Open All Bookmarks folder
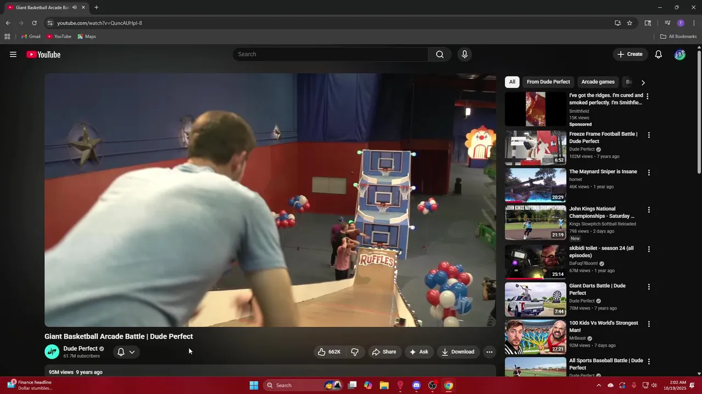Viewport: 702px width, 394px height. pos(678,37)
